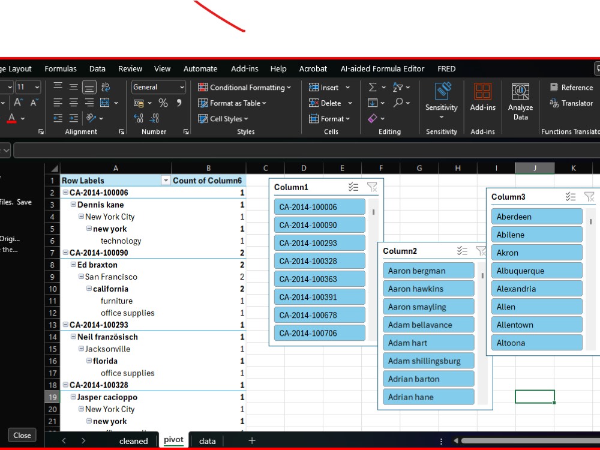Image resolution: width=600 pixels, height=450 pixels.
Task: Click Decrease Font Size icon
Action: pyautogui.click(x=34, y=102)
